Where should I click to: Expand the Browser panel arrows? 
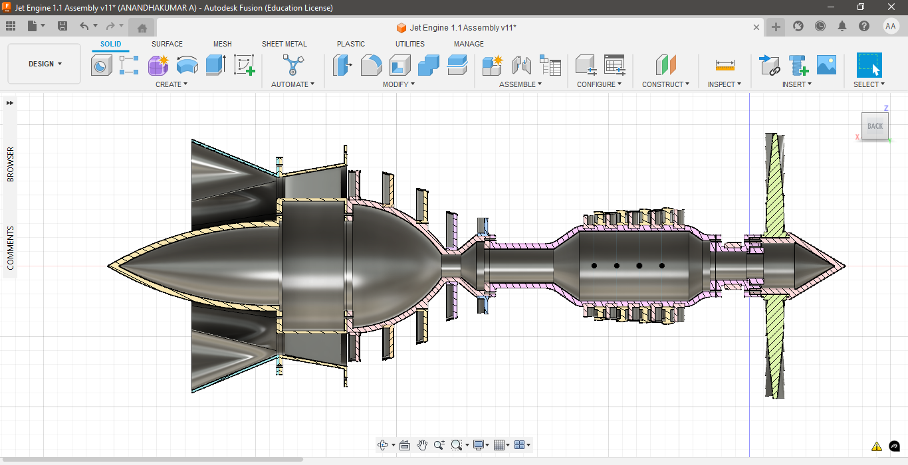10,103
